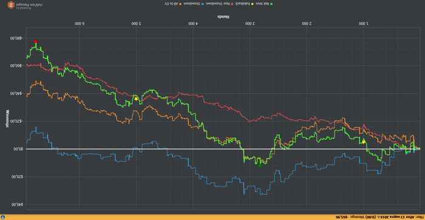Click the '6 000' hands axis label
This screenshot has height=220, width=425.
click(x=80, y=24)
